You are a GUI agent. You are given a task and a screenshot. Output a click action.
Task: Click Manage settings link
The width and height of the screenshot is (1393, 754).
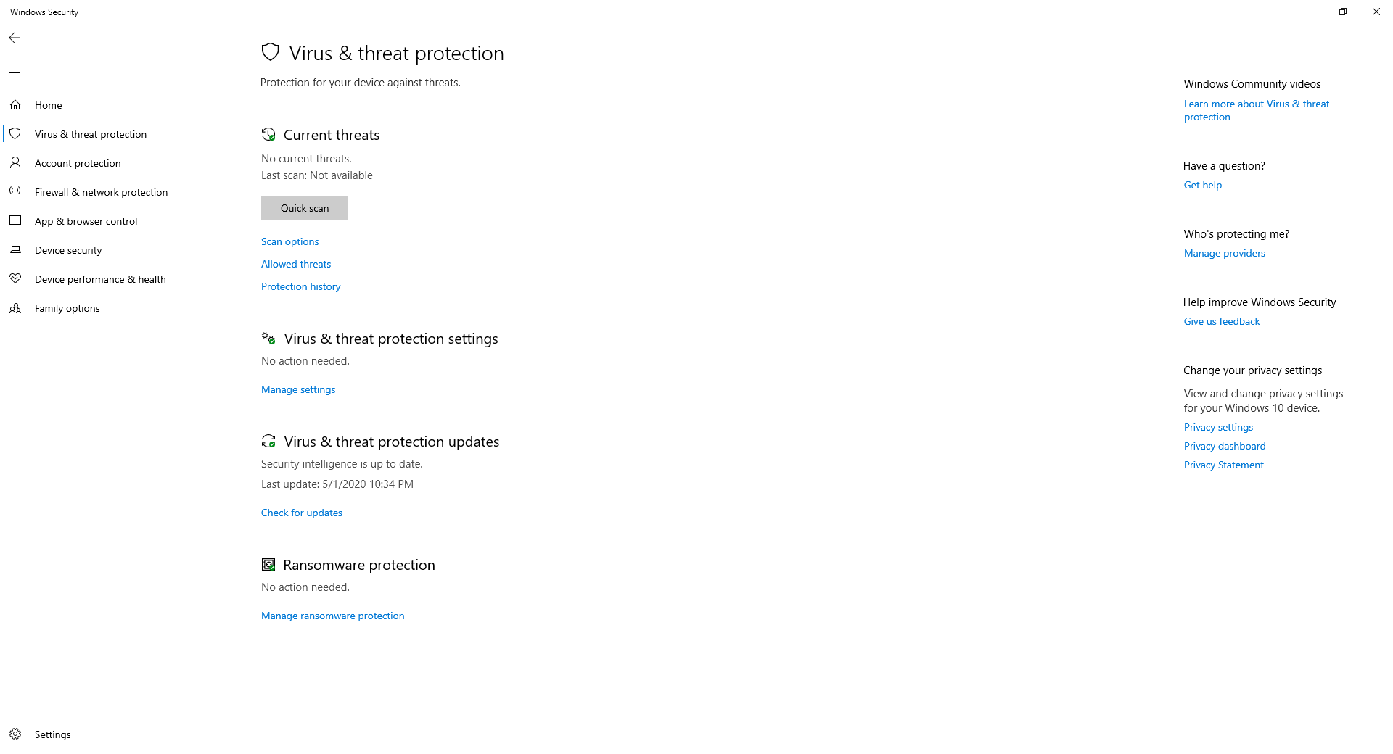point(298,389)
